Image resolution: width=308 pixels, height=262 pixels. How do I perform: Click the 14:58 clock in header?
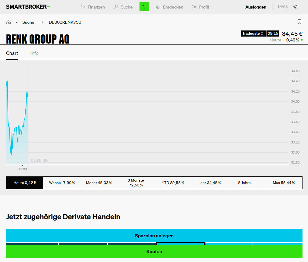282,7
